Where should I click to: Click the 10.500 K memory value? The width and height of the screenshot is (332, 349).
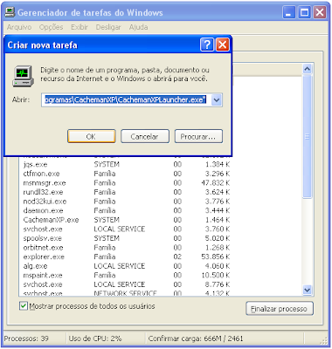[x=216, y=276]
